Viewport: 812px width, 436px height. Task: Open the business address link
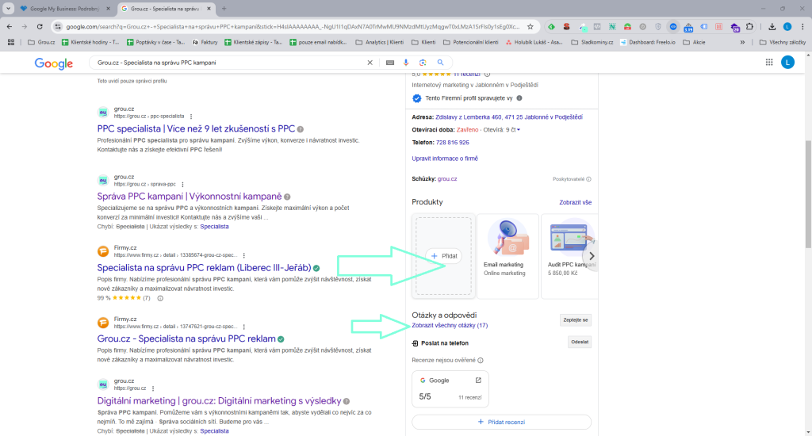508,117
